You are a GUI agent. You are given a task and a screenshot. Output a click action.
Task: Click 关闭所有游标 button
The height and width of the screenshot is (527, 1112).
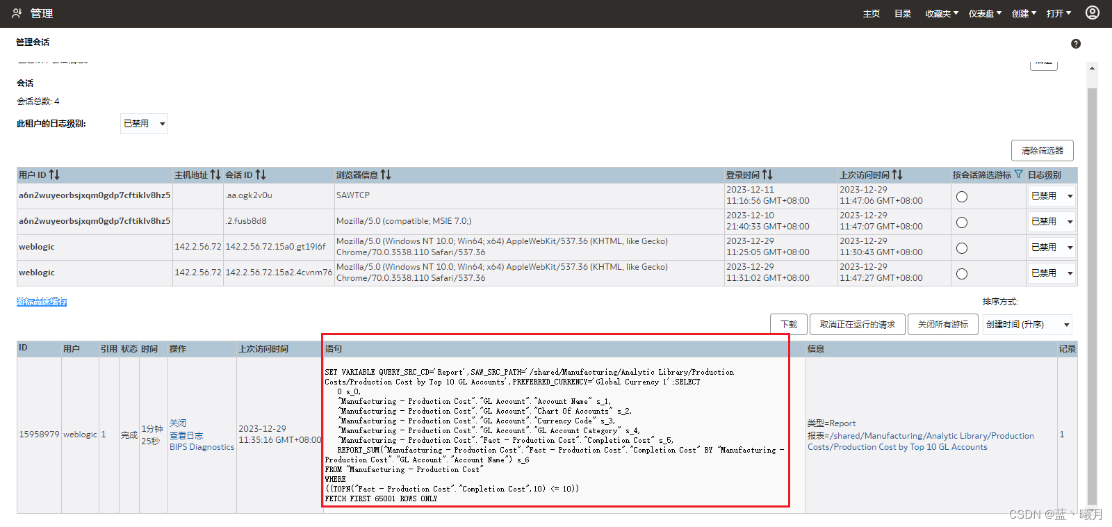[x=943, y=325]
